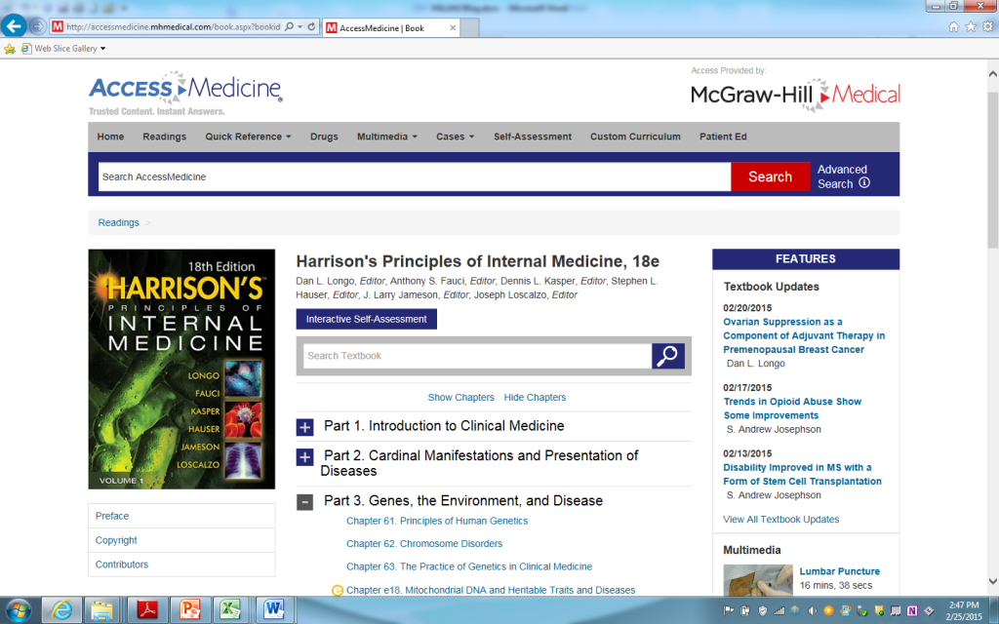Open Chapter 61. Principles of Human Genetics
Image resolution: width=999 pixels, height=624 pixels.
(437, 521)
